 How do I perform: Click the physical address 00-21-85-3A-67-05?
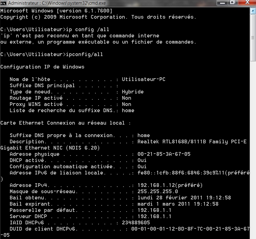click(164, 154)
